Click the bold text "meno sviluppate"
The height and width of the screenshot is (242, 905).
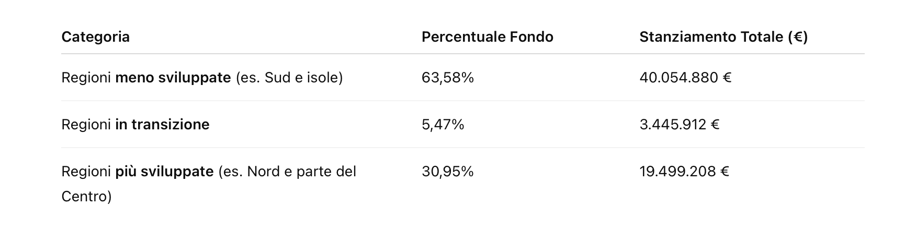(x=173, y=78)
